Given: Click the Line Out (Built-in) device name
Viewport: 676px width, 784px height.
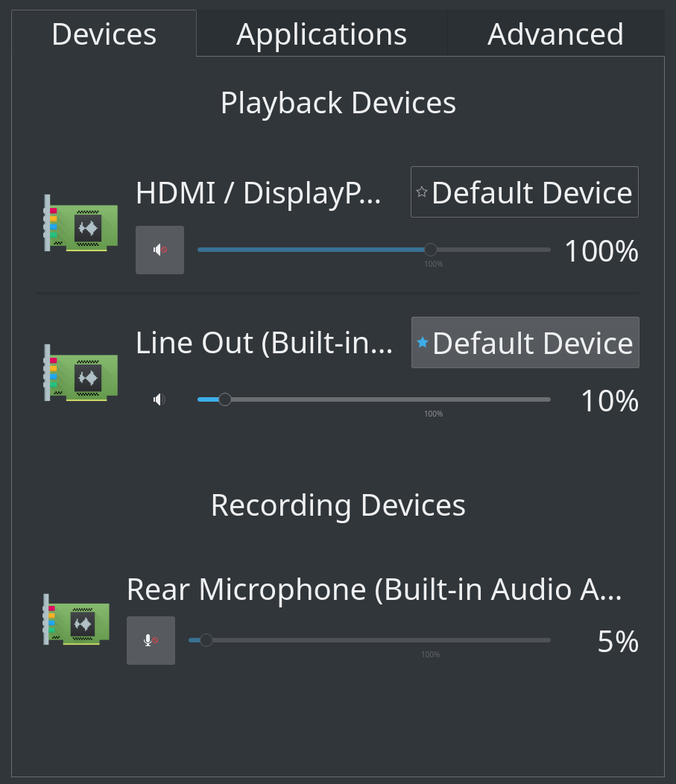Looking at the screenshot, I should 265,344.
